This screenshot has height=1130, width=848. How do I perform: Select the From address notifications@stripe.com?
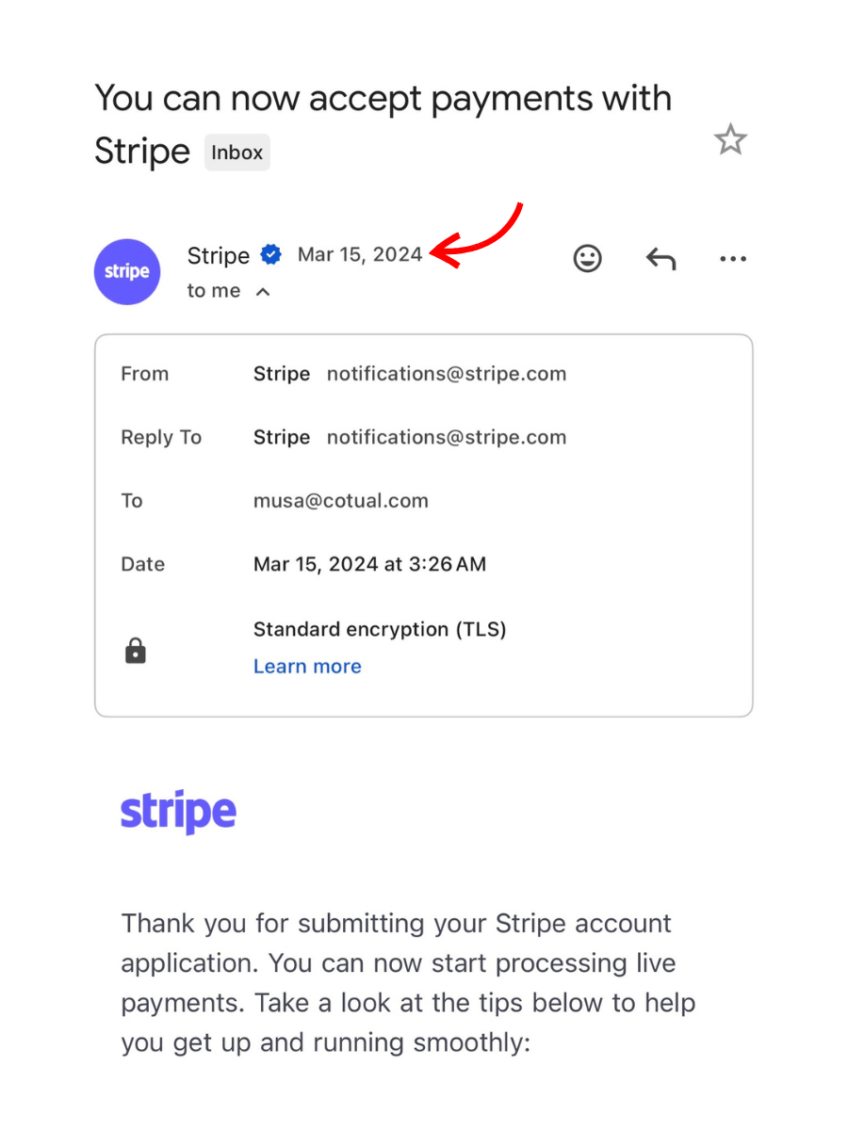point(447,374)
